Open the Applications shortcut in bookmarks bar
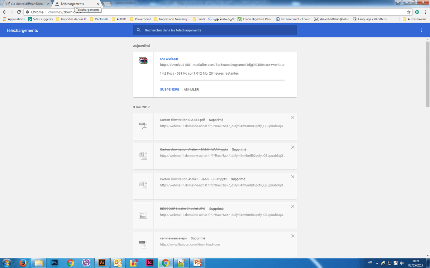The height and width of the screenshot is (268, 430). [x=14, y=19]
